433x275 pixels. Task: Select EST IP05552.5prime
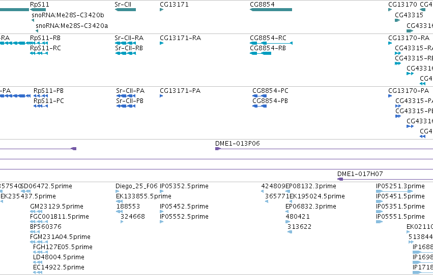184,217
